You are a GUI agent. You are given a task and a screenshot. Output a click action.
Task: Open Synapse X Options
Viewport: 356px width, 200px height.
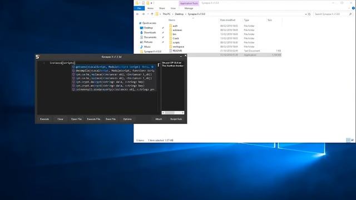pyautogui.click(x=127, y=119)
